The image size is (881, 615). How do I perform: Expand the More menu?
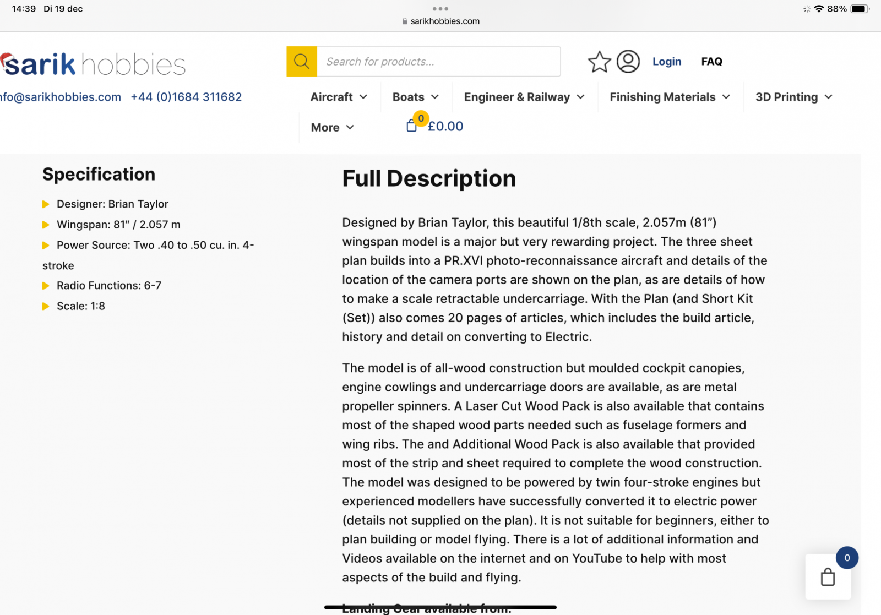point(333,127)
